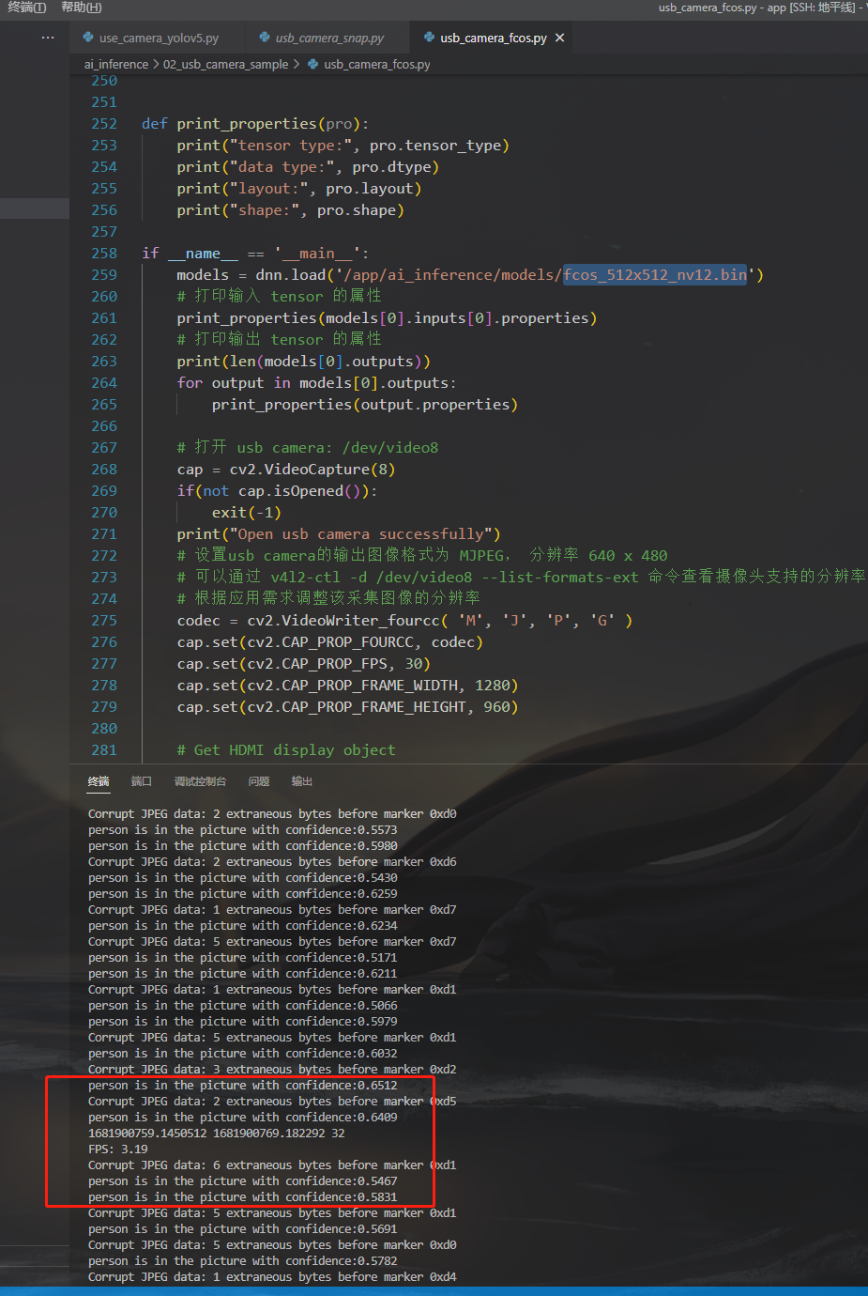Click line number 268 in gutter
Image resolution: width=868 pixels, height=1296 pixels.
[x=104, y=470]
